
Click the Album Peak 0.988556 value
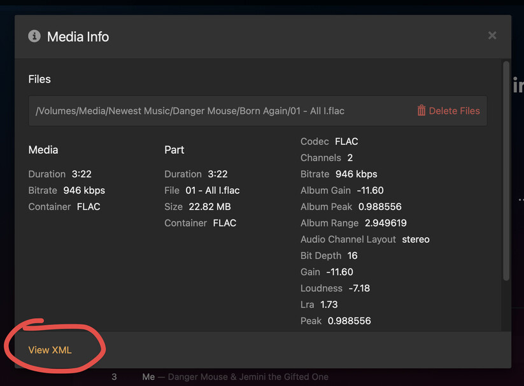click(380, 207)
